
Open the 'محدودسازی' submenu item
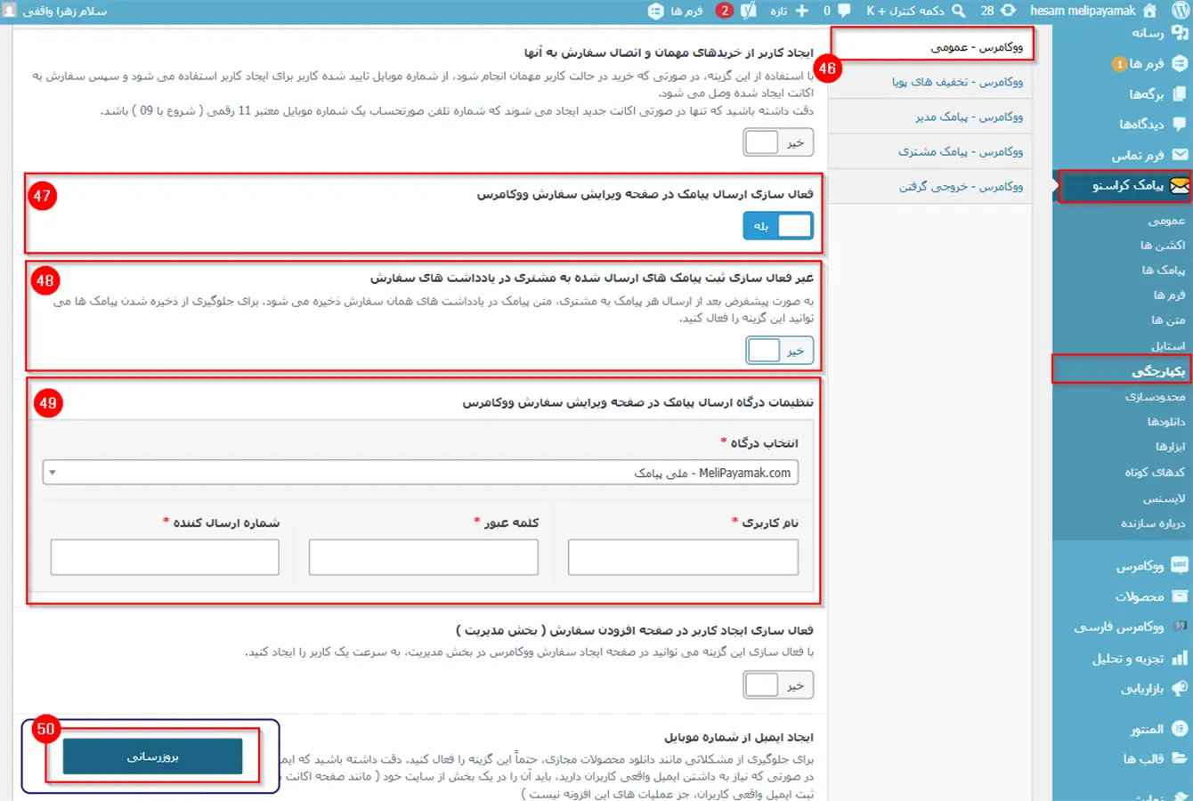tap(1155, 396)
